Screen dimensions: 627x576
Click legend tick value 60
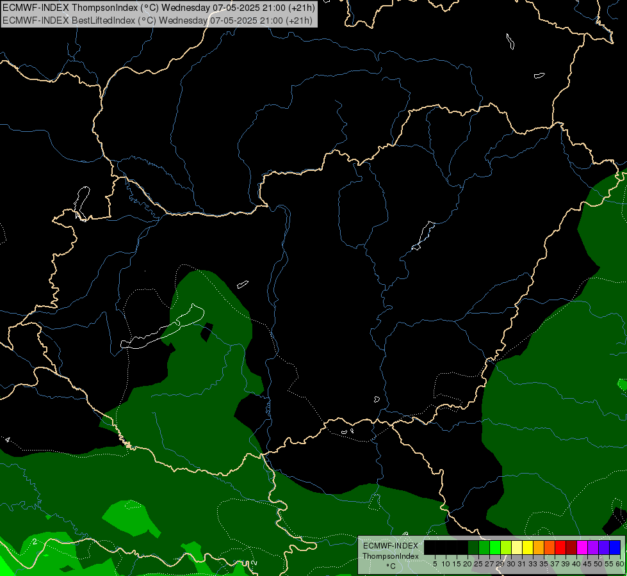(620, 564)
